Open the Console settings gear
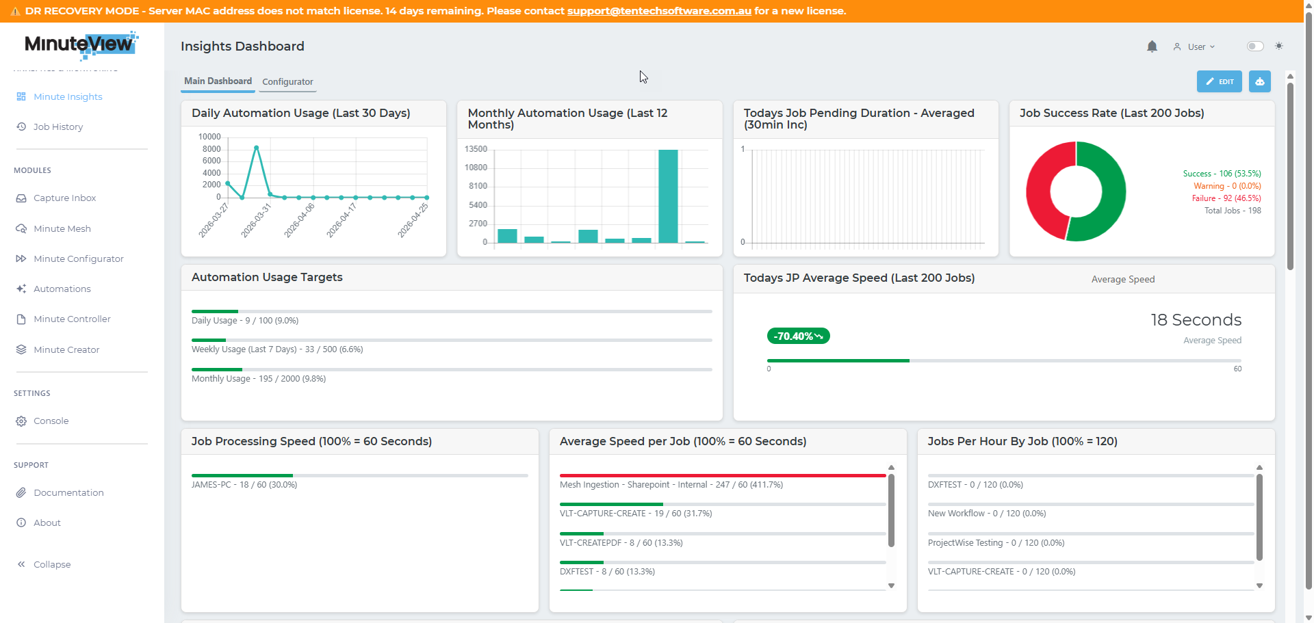The height and width of the screenshot is (623, 1314). [x=21, y=421]
